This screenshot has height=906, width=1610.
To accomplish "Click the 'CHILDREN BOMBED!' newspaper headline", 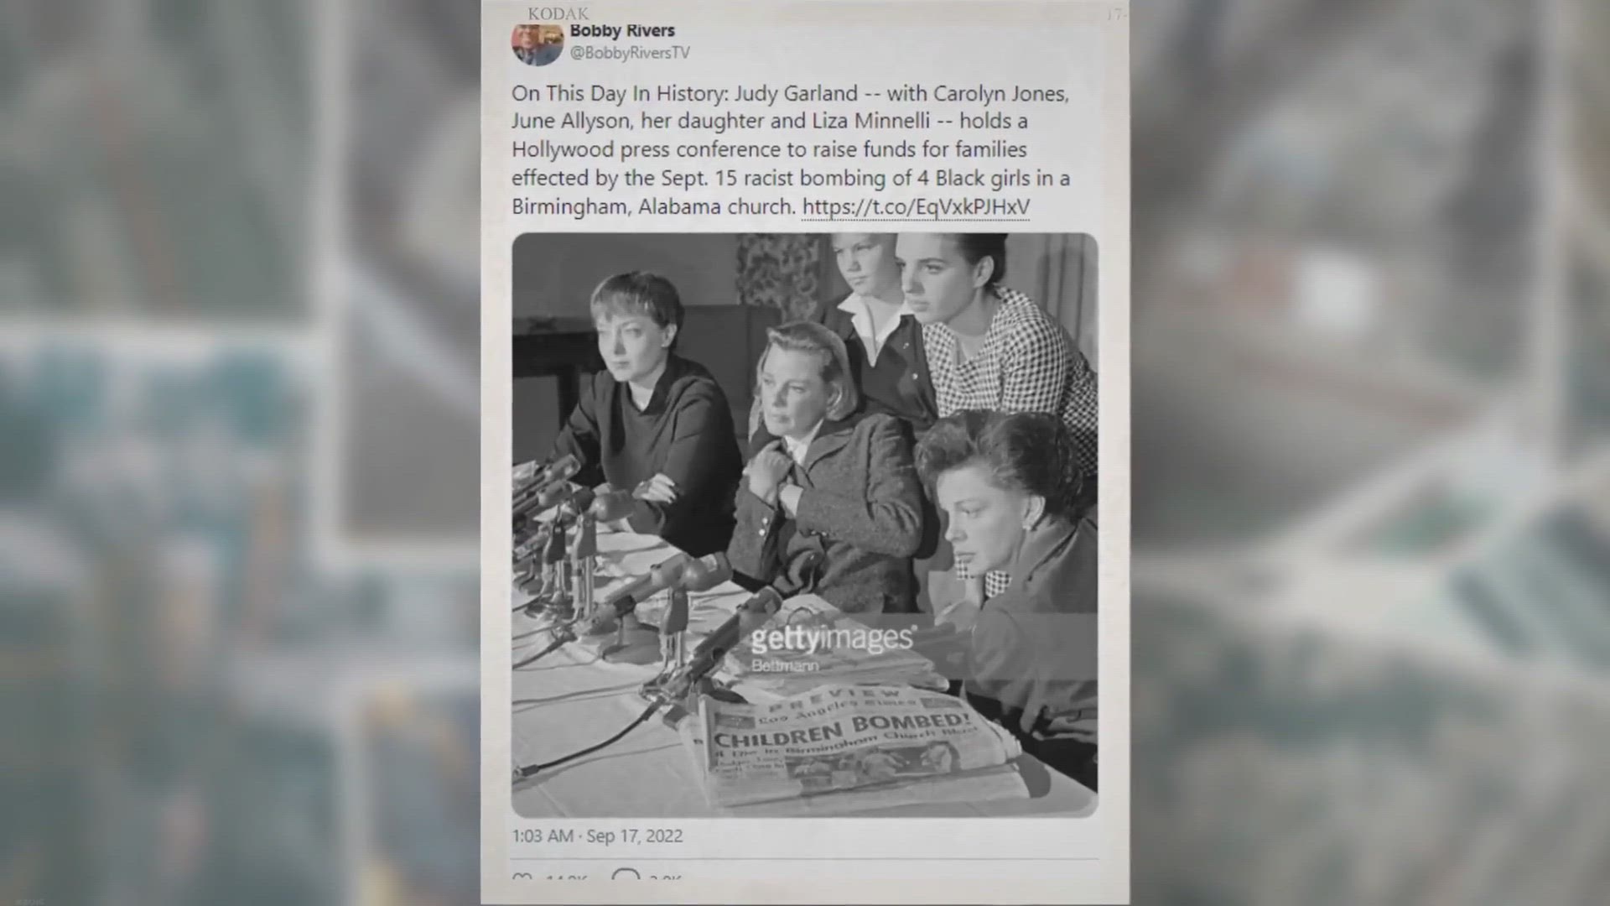I will pos(842,730).
